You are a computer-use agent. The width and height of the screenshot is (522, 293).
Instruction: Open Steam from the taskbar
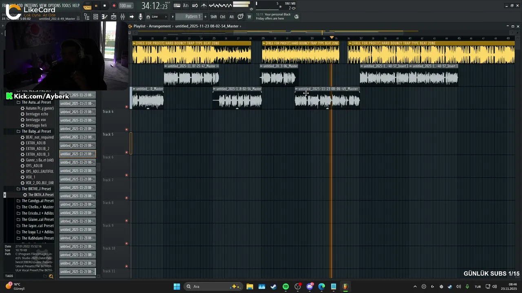(x=274, y=286)
